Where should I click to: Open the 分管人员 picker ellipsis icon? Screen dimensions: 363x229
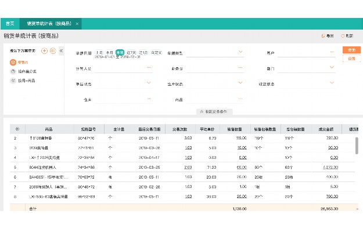pos(149,67)
